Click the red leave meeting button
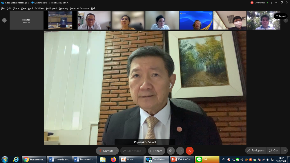290x163 pixels. click(189, 151)
